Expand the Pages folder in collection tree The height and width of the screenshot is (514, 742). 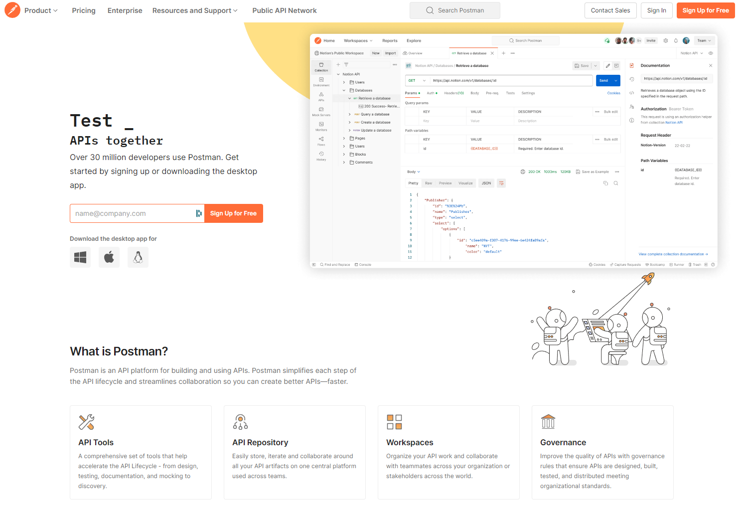point(344,139)
